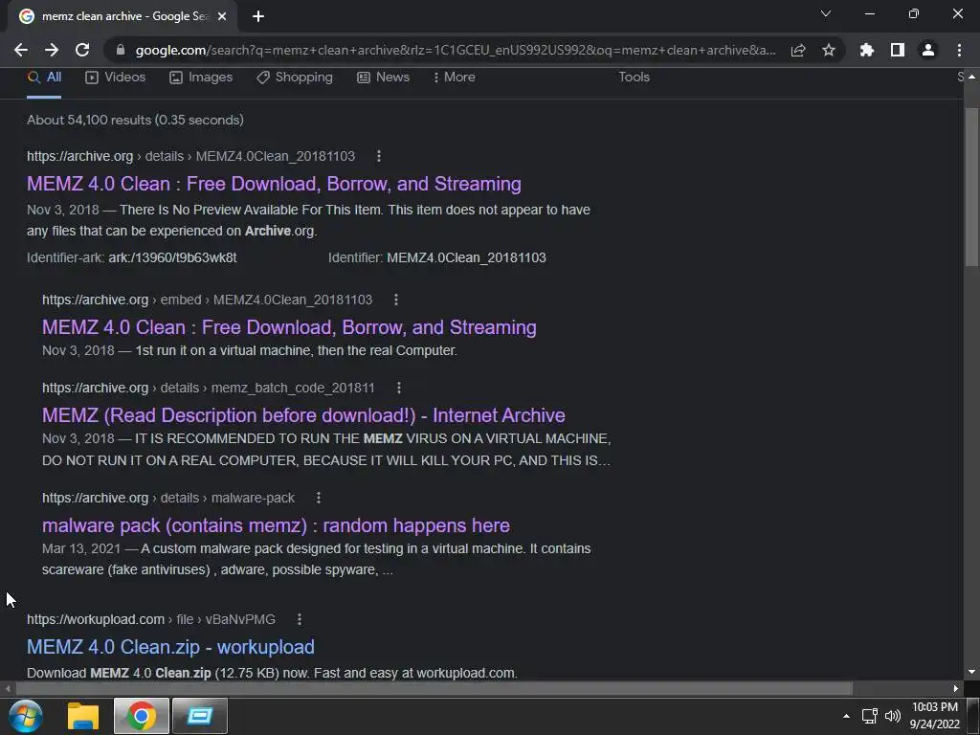This screenshot has width=980, height=735.
Task: Open options for the embed MEMZ4.0Clean result
Action: point(395,300)
